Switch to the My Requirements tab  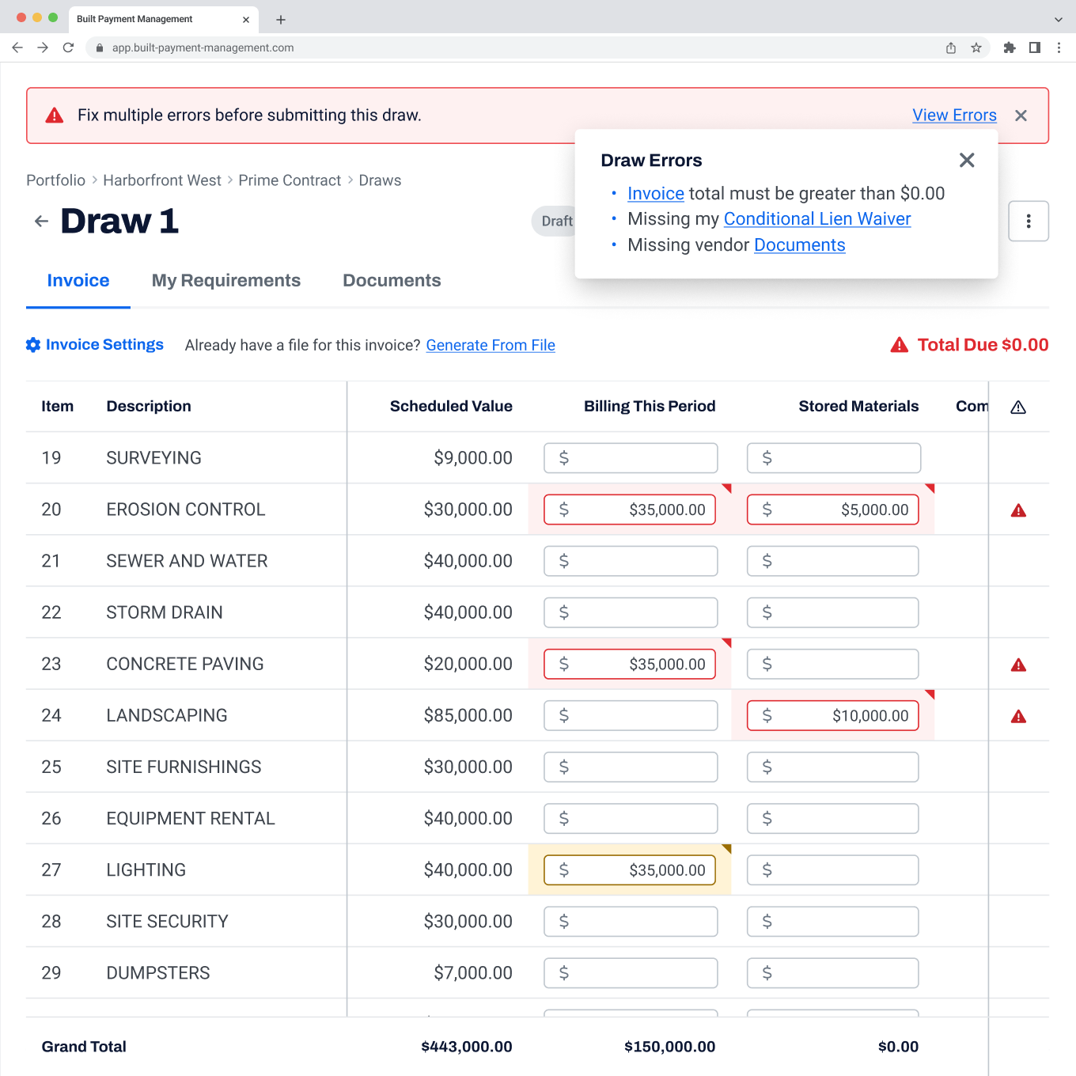point(225,281)
